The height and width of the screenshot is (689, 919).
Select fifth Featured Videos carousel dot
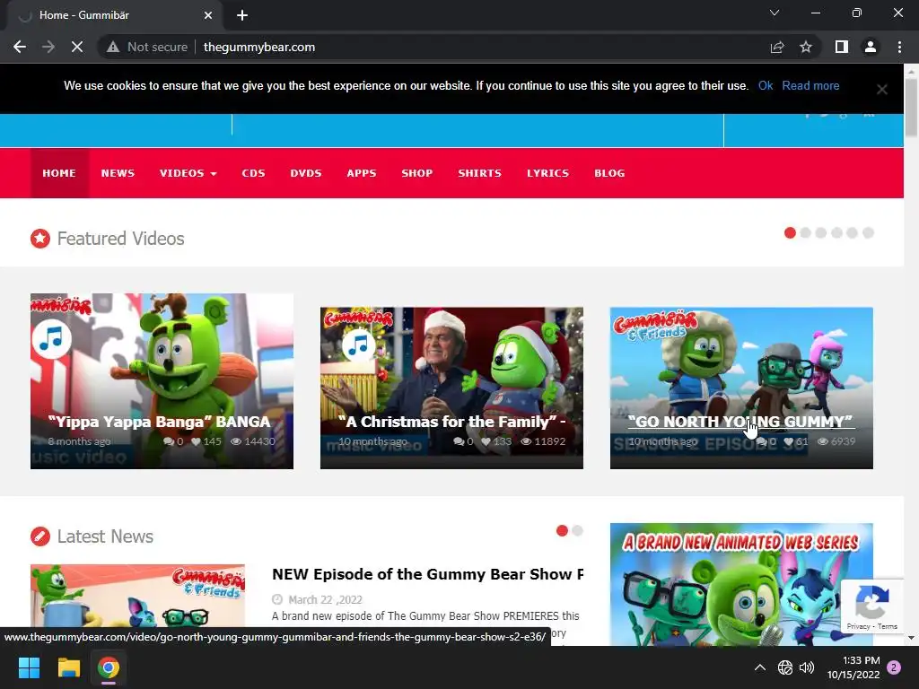coord(853,232)
